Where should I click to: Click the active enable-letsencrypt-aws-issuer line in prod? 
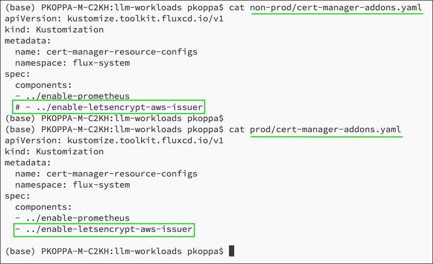103,229
